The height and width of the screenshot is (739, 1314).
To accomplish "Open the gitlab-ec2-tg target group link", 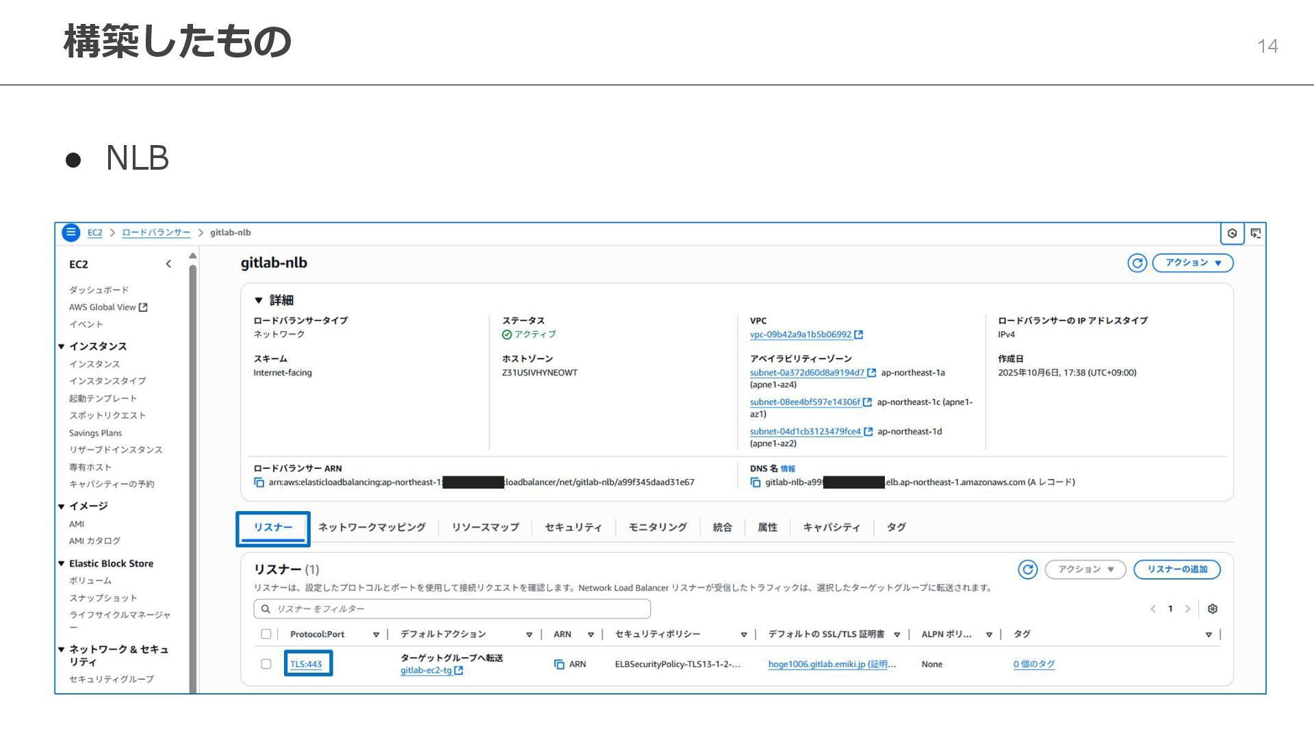I will coord(426,671).
